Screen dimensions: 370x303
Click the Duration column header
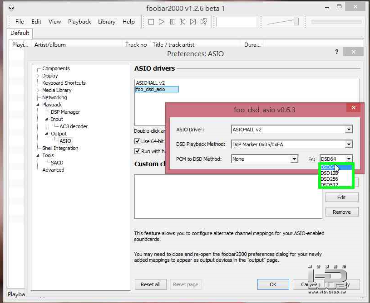[252, 45]
